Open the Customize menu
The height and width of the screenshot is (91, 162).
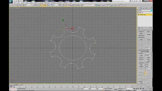[59, 3]
